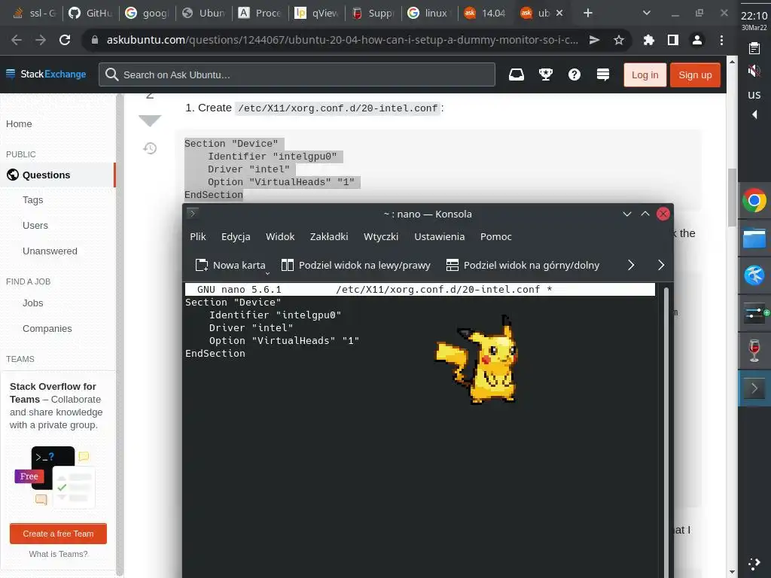Open Stack Exchange sites list icon
This screenshot has width=771, height=578.
click(603, 75)
